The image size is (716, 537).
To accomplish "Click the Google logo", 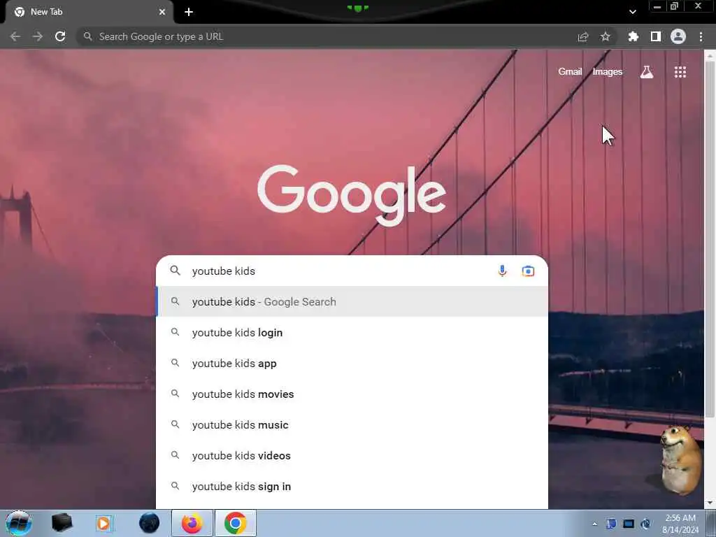I will coord(352,196).
